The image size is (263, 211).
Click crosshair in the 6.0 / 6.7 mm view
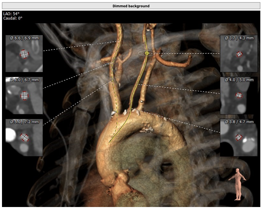click(x=24, y=95)
